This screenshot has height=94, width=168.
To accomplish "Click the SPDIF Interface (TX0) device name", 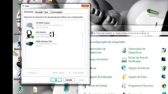I will (44, 42).
